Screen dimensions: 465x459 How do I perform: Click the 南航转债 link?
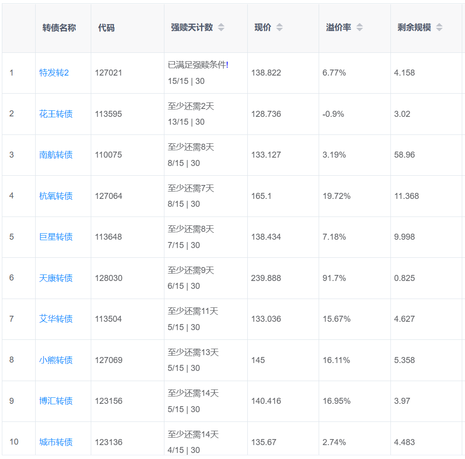pos(56,155)
